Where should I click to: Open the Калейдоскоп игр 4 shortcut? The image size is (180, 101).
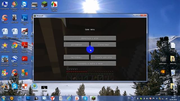[15, 6]
